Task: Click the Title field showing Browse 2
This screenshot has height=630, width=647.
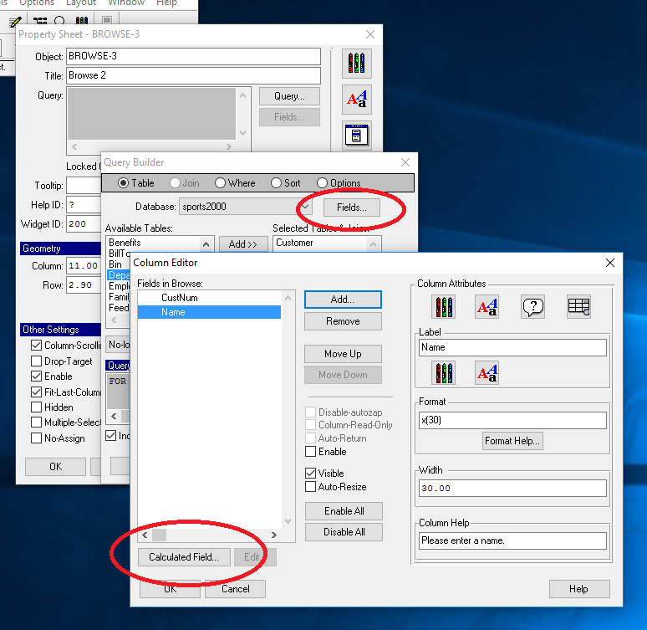Action: 193,75
